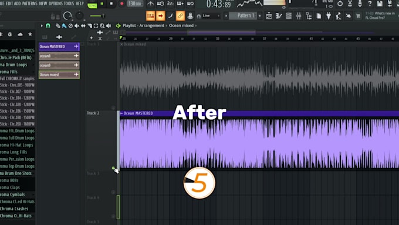Toggle multilink to controllers chain icon
This screenshot has width=399, height=225.
pos(180,16)
